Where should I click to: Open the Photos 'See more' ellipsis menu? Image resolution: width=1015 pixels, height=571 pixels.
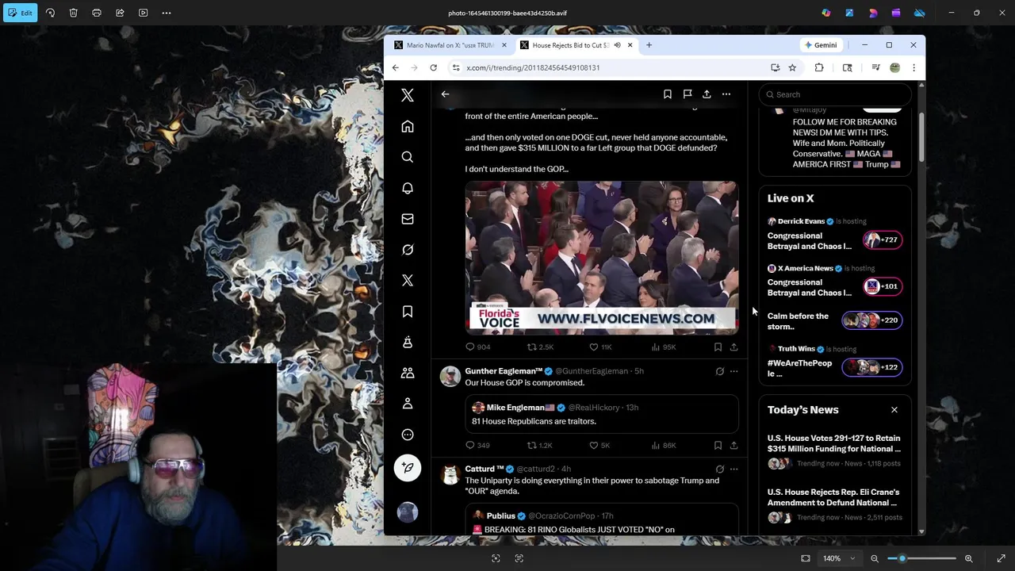(x=167, y=13)
